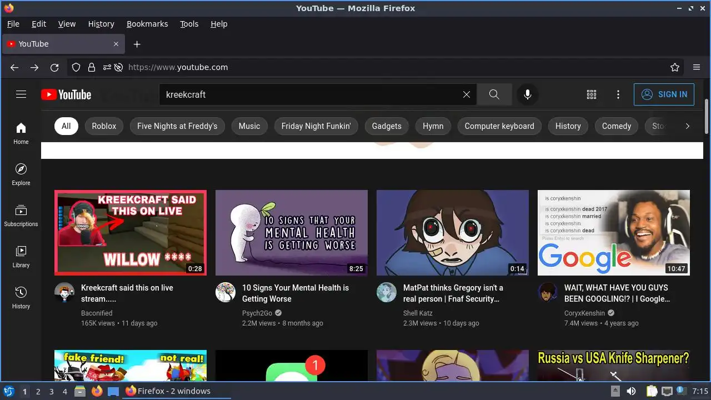Open Library in the sidebar
The height and width of the screenshot is (400, 711).
point(21,257)
